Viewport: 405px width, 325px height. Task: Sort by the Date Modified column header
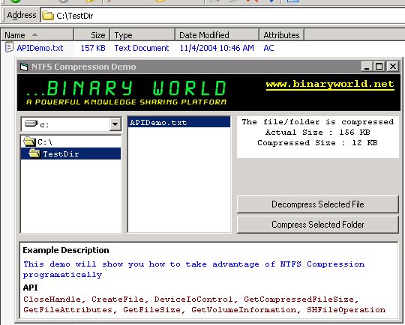tap(217, 34)
